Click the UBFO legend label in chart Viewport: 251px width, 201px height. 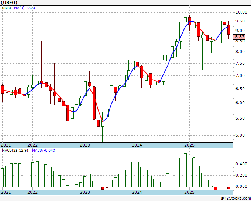(x=6, y=8)
